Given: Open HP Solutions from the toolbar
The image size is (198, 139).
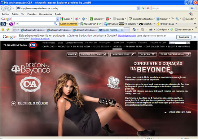Looking at the screenshot, I should pos(128,24).
